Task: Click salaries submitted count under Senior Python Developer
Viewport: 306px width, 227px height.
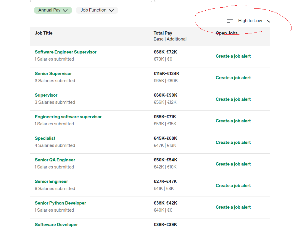Action: click(x=54, y=210)
